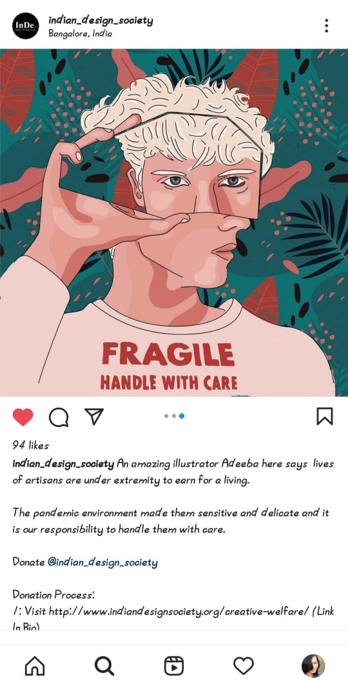Unlike the post via red heart icon

[23, 417]
